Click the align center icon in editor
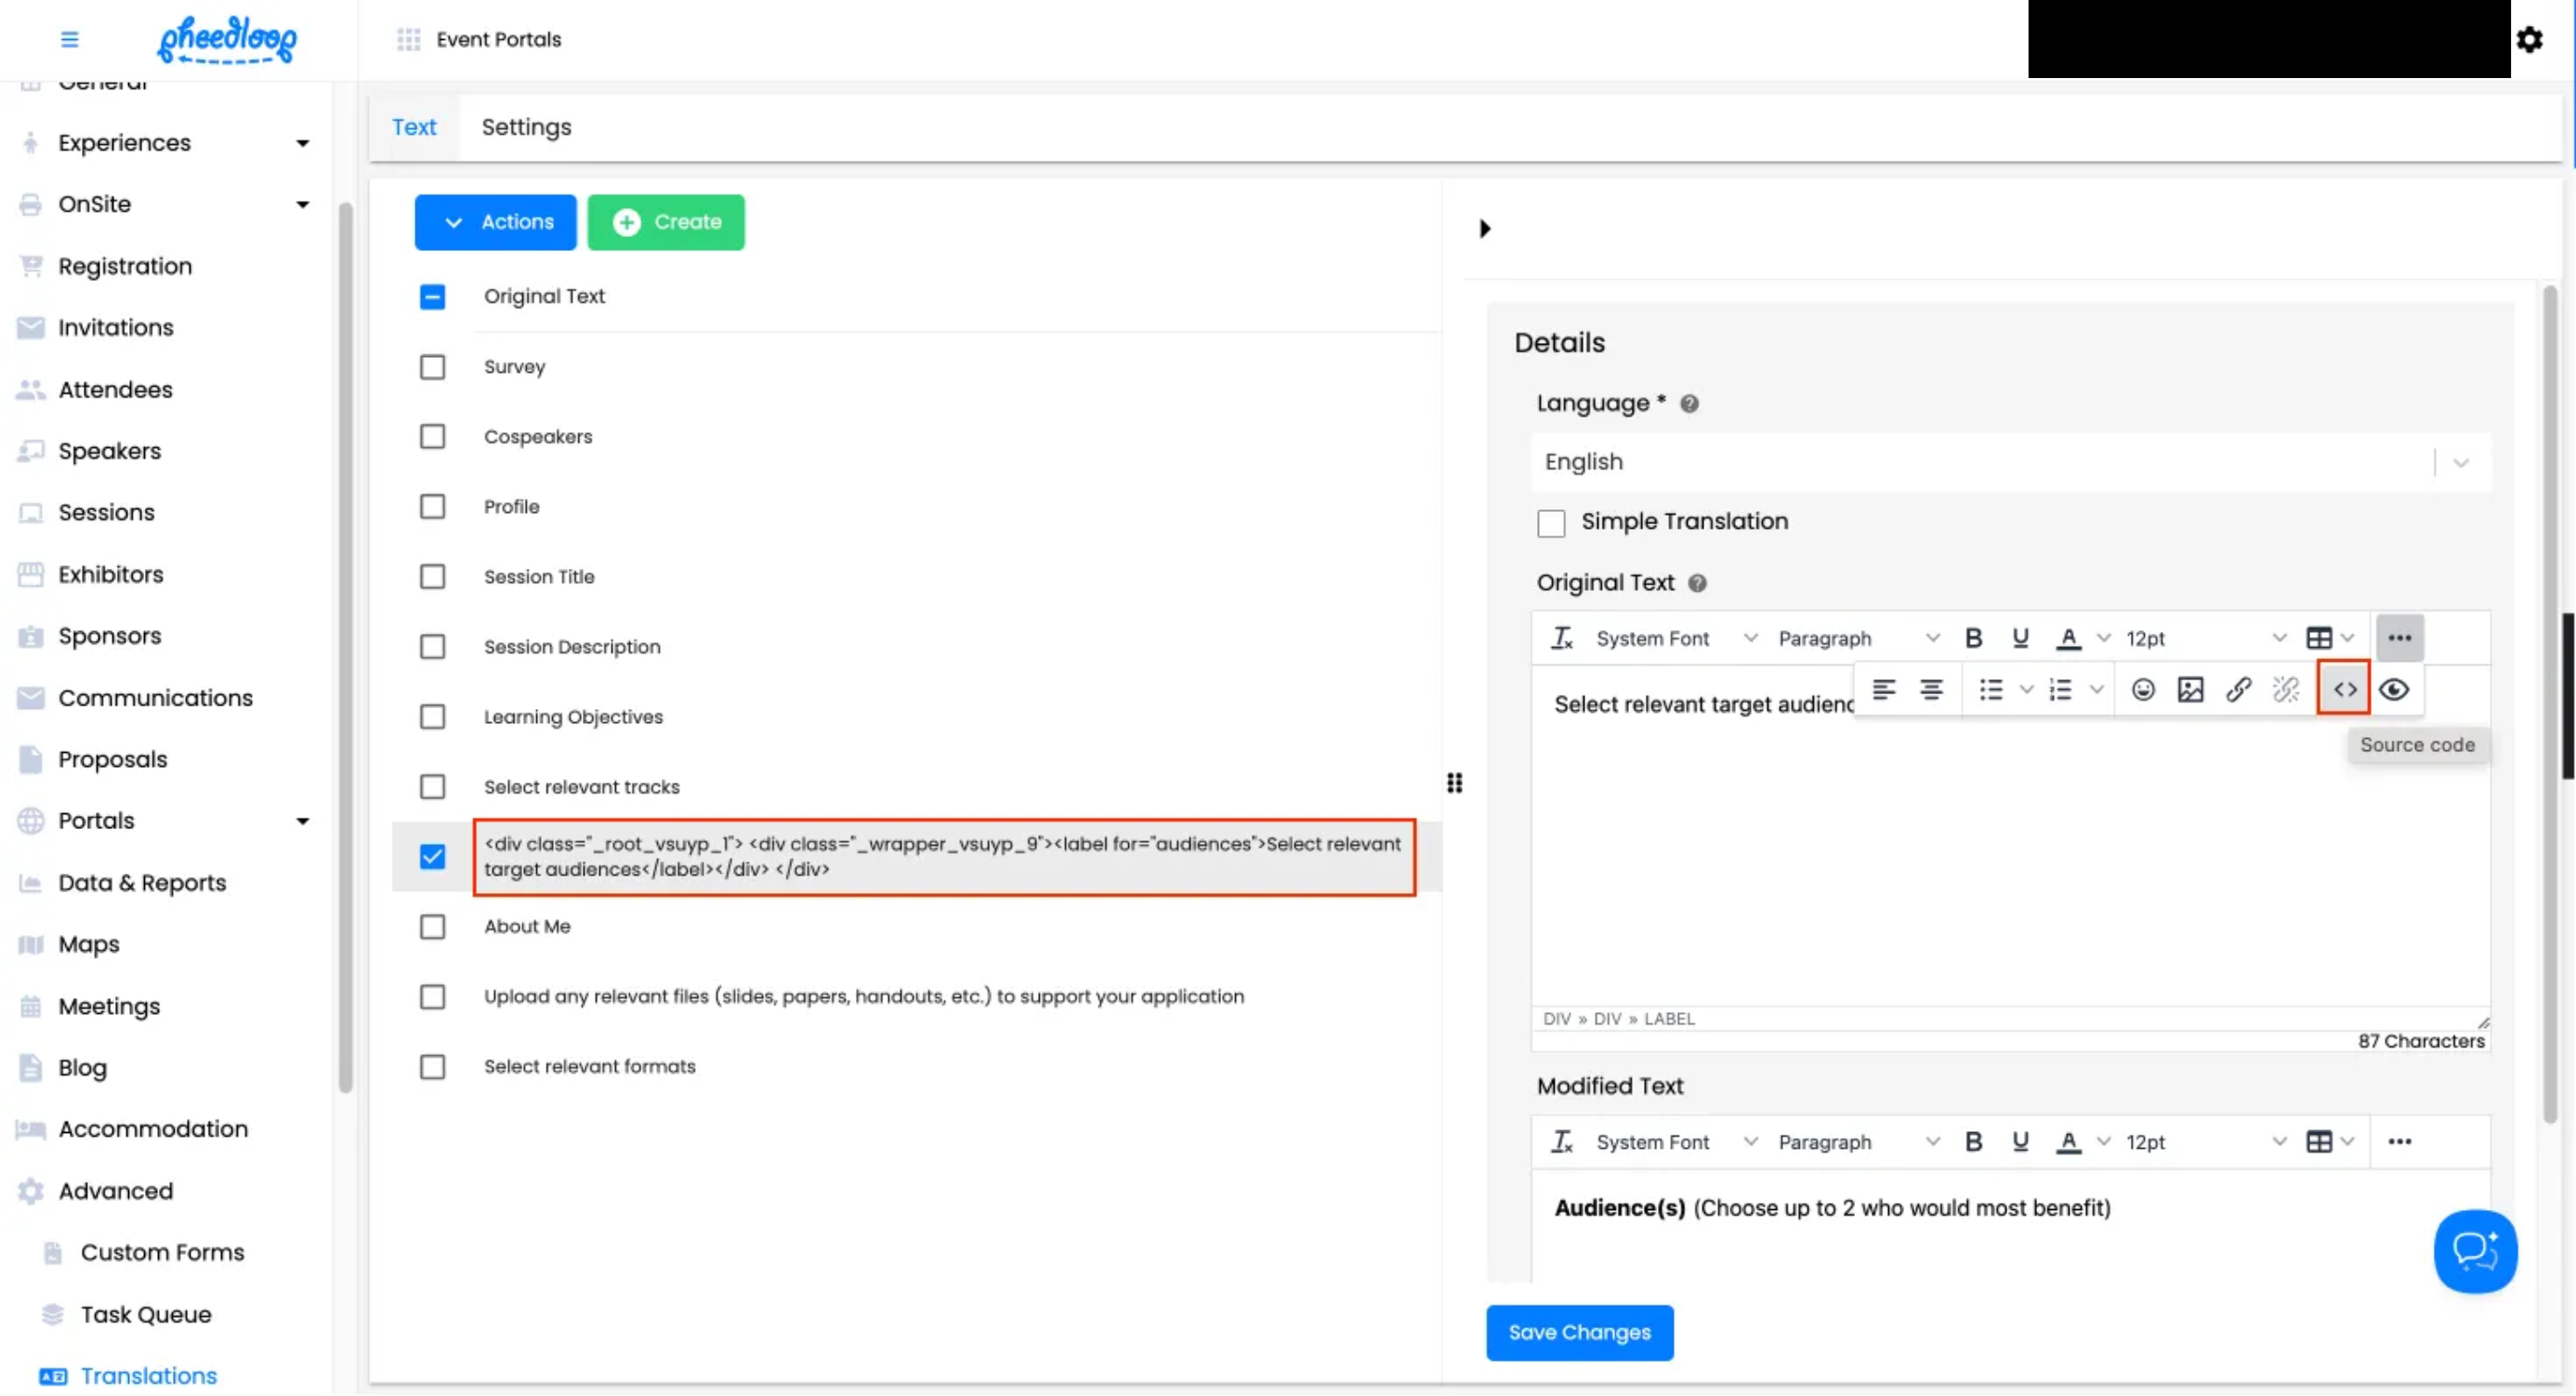The width and height of the screenshot is (2576, 1396). point(1931,689)
